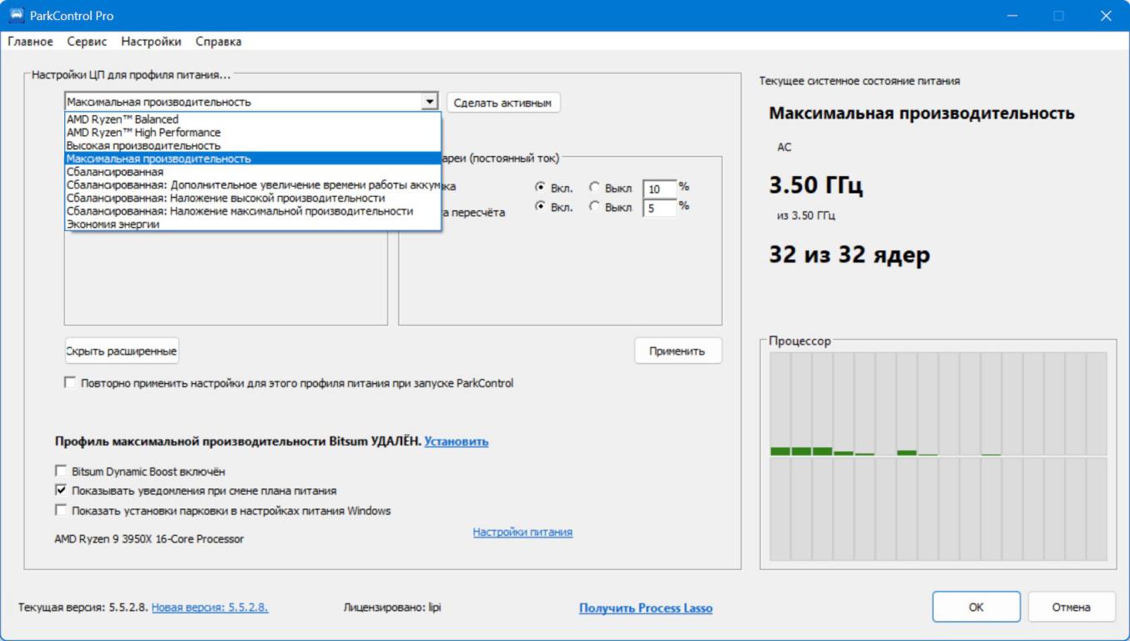Open the Главное menu
1130x641 pixels.
click(x=30, y=42)
